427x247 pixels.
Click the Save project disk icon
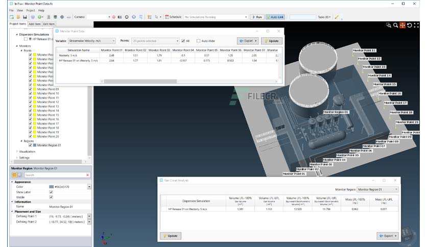25,17
